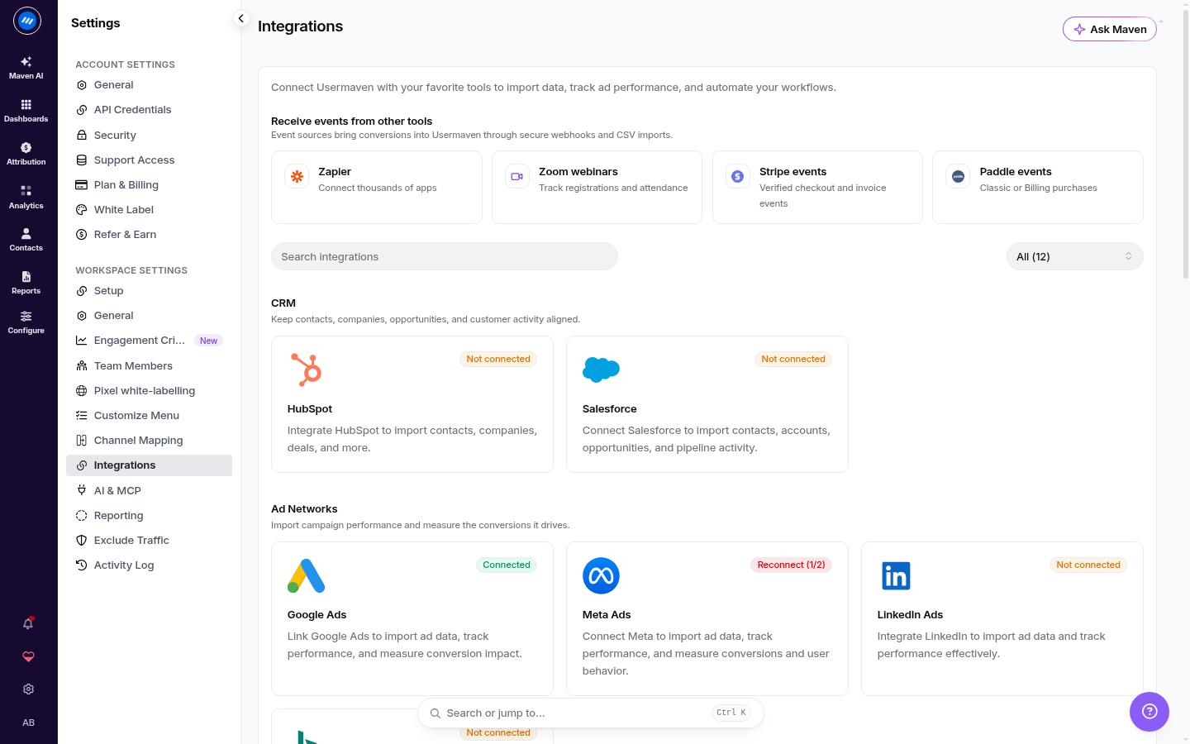Open the AB user avatar menu

(x=28, y=723)
